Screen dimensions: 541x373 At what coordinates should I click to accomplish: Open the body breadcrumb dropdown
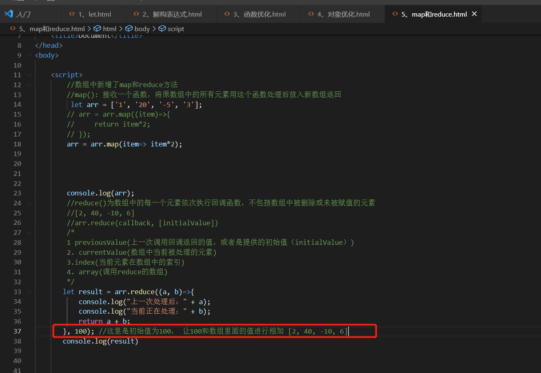click(142, 29)
